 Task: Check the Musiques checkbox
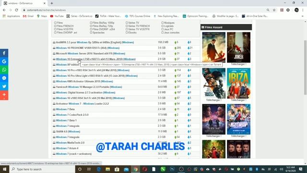[162, 23]
